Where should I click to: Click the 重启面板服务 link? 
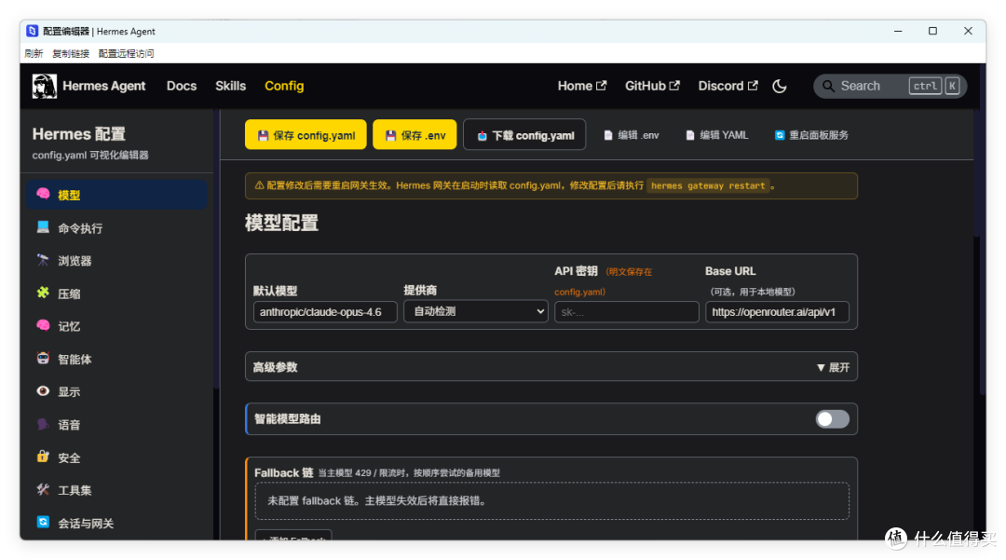click(x=811, y=135)
